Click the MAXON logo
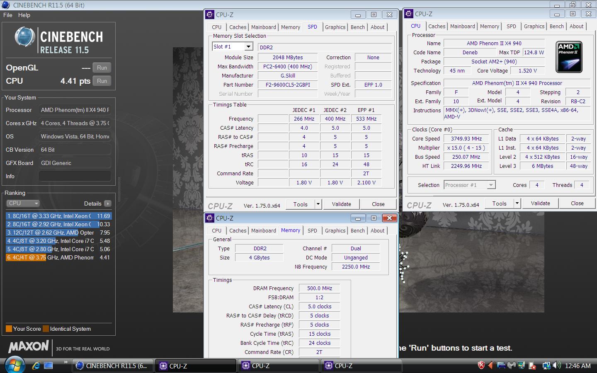 29,346
